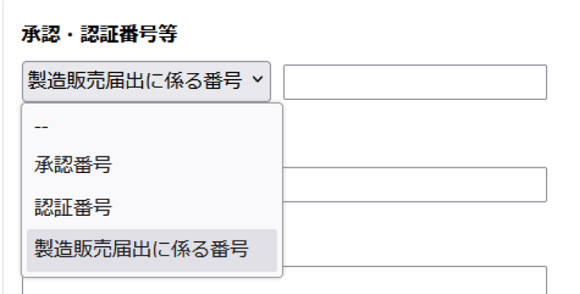The width and height of the screenshot is (580, 294).
Task: Click the bottom text input field
Action: (x=414, y=281)
